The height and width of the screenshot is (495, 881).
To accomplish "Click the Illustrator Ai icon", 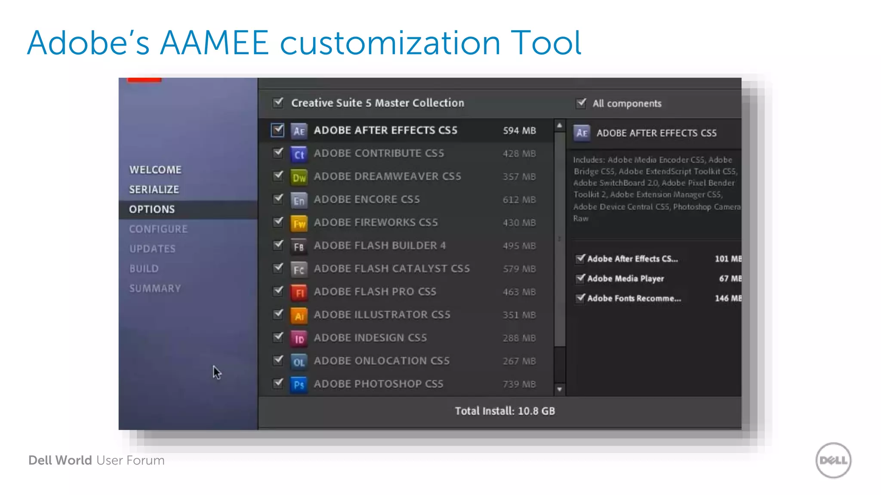I will (x=299, y=315).
